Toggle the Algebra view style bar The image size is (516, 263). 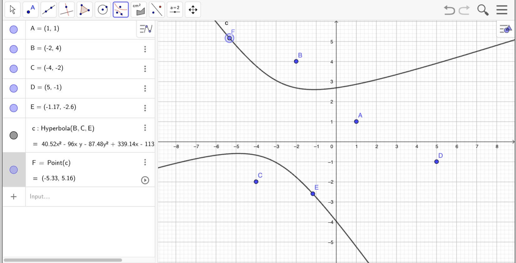click(x=146, y=29)
